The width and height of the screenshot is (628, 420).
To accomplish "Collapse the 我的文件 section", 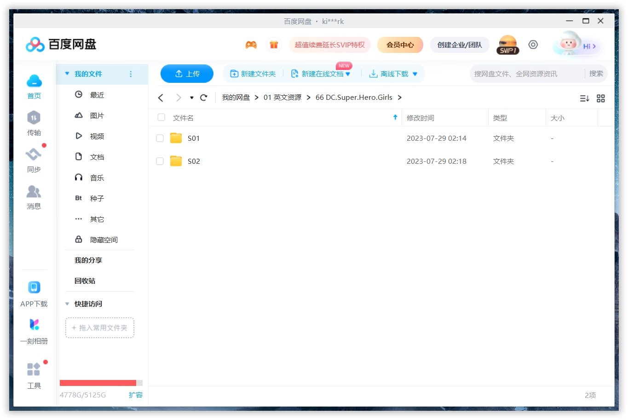I will point(66,74).
